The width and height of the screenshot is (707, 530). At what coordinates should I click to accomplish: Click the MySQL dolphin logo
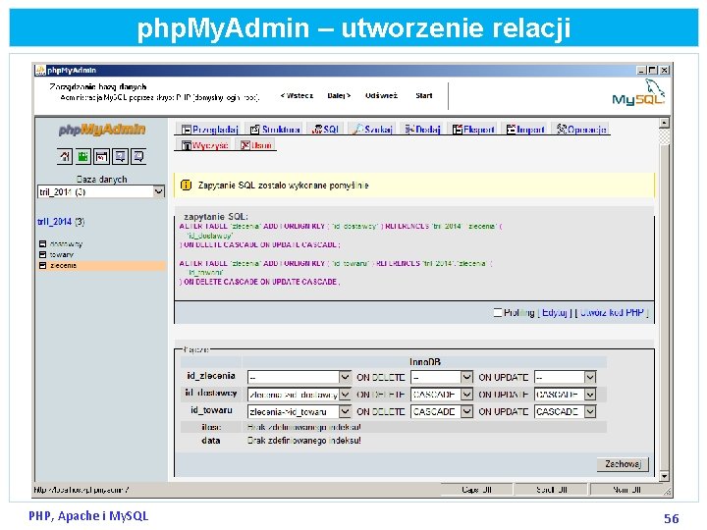click(x=638, y=92)
